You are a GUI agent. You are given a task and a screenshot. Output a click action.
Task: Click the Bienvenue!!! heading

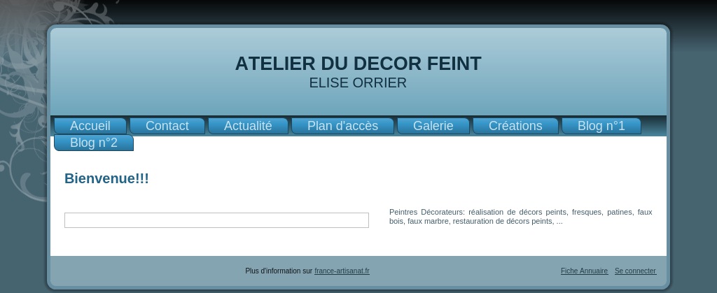106,178
